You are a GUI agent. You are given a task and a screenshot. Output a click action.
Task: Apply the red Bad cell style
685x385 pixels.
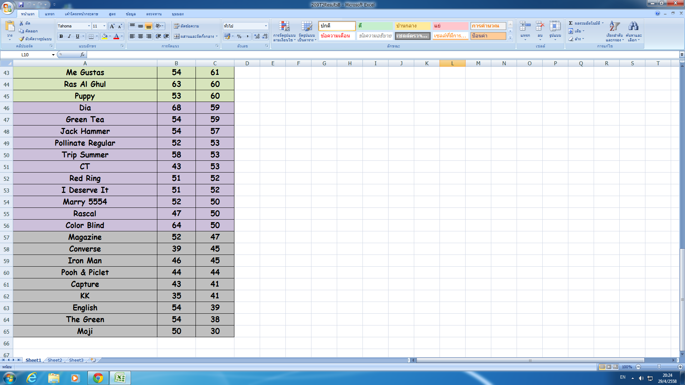click(x=450, y=26)
